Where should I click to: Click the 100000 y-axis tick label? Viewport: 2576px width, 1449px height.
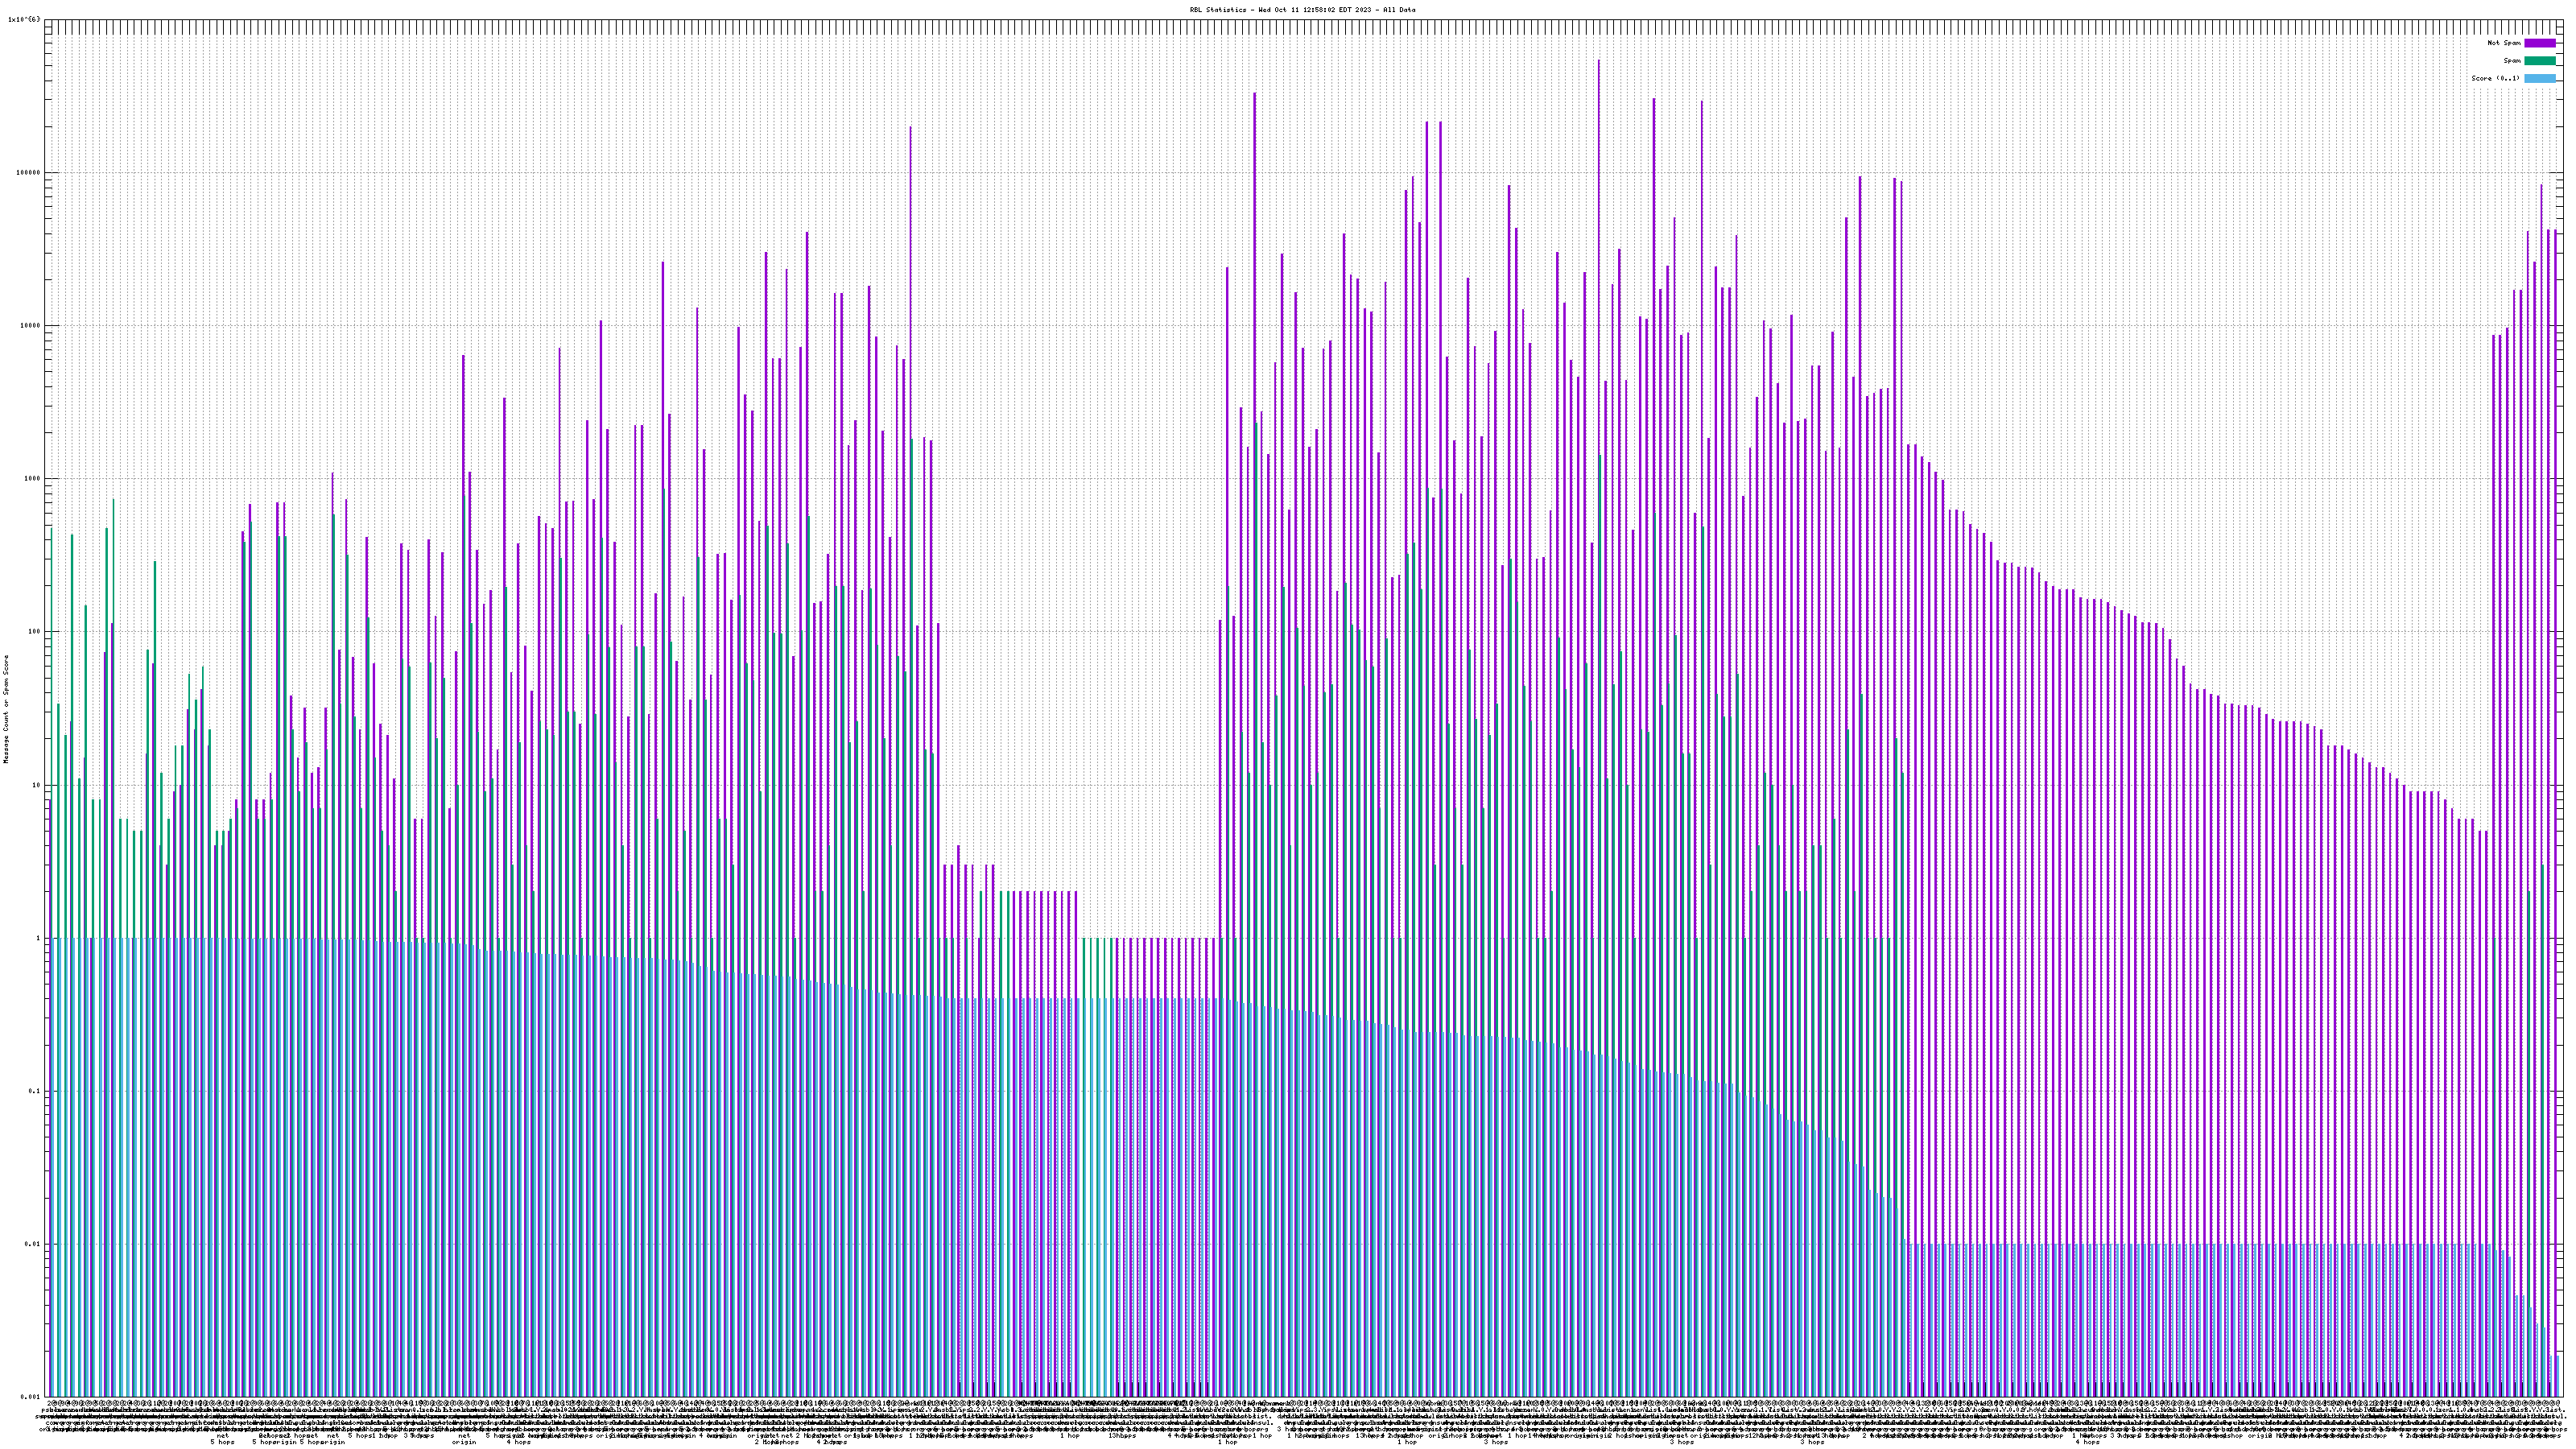click(x=29, y=172)
